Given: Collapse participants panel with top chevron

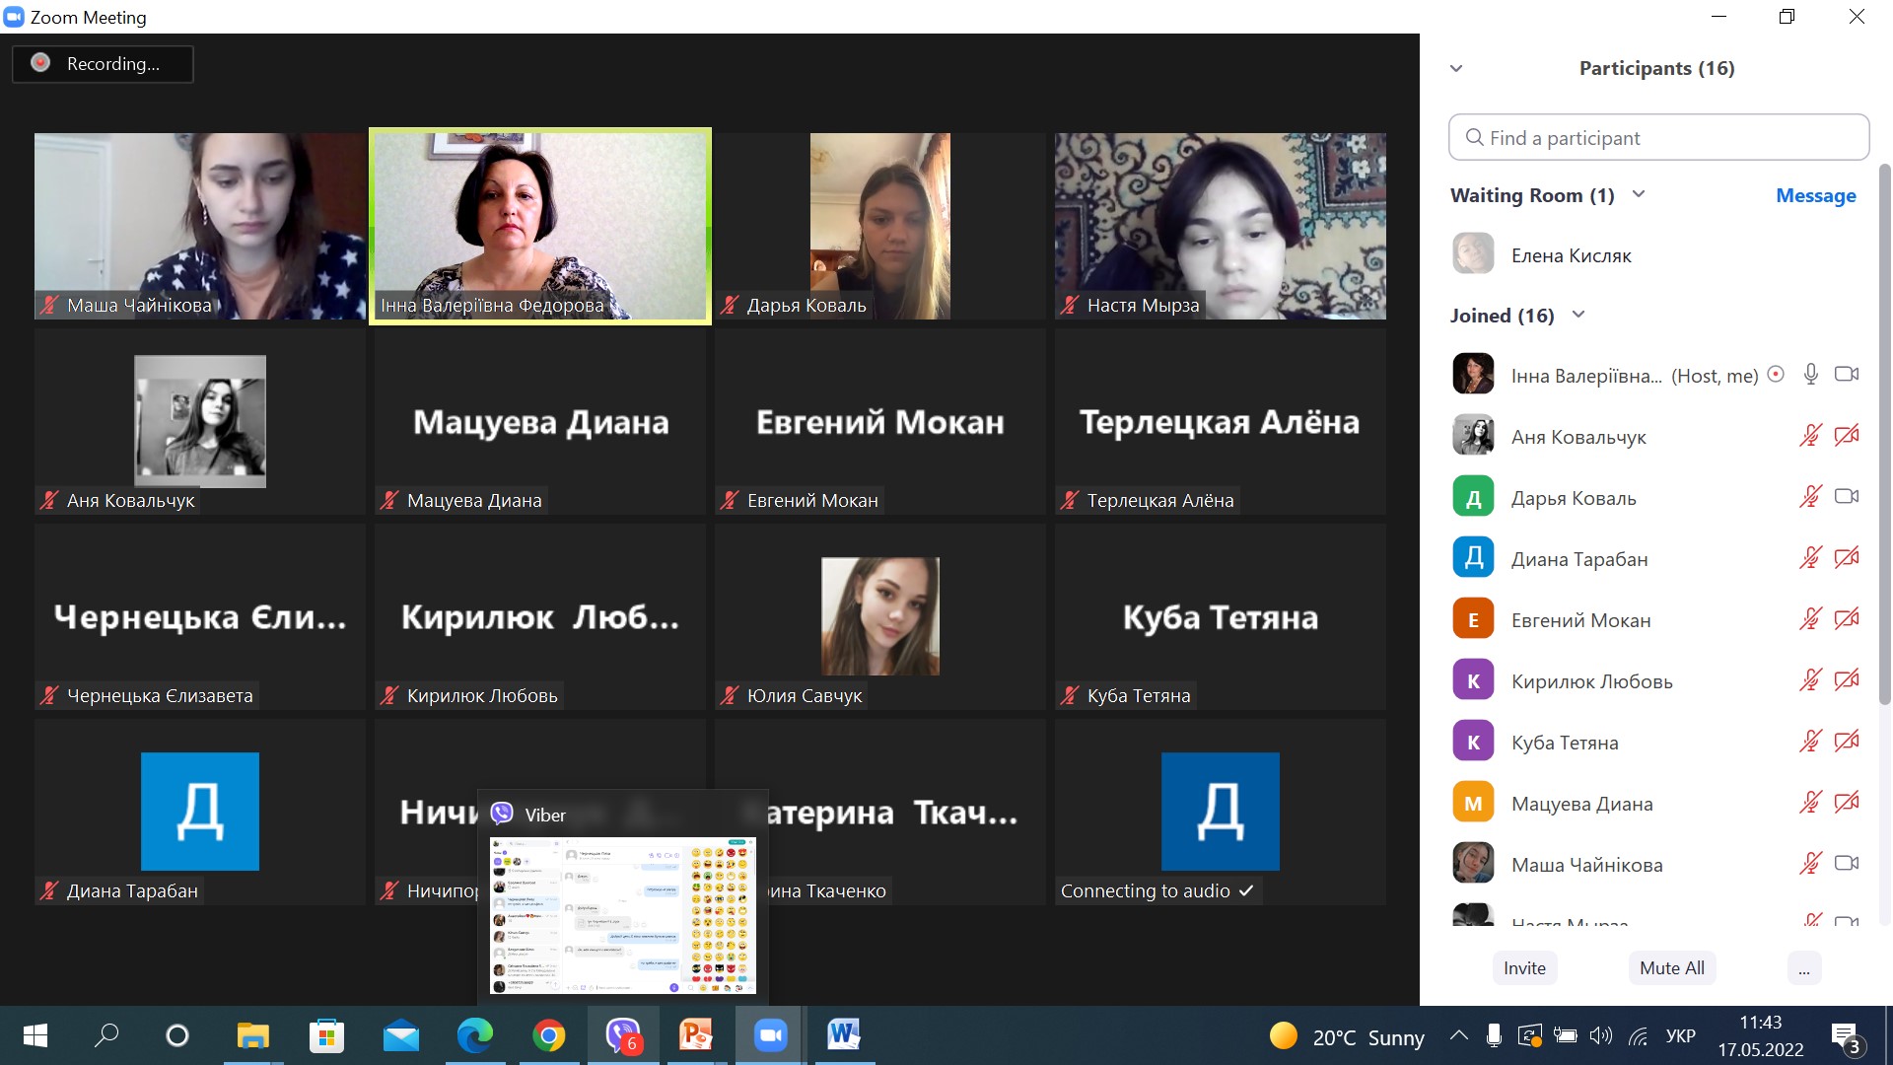Looking at the screenshot, I should (1456, 68).
